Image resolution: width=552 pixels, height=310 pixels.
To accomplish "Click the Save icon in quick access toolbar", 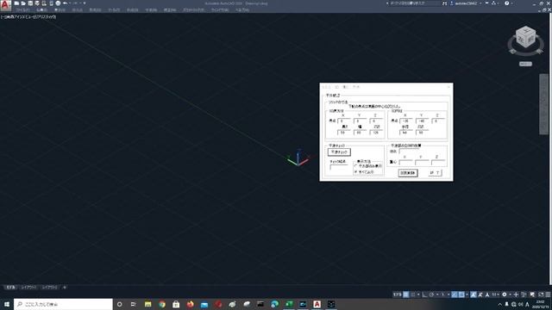I will [30, 3].
